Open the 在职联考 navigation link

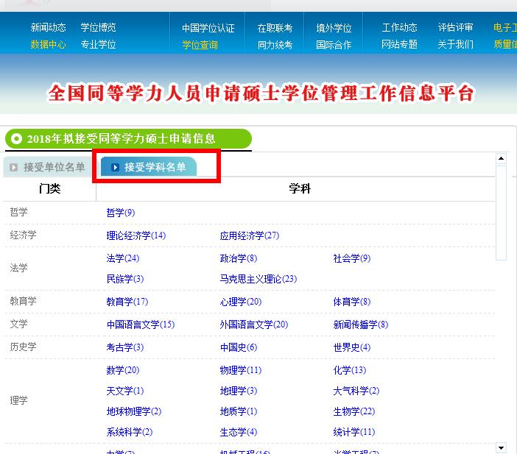click(x=274, y=28)
